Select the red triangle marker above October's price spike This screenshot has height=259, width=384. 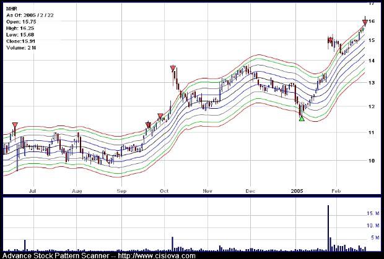[173, 68]
